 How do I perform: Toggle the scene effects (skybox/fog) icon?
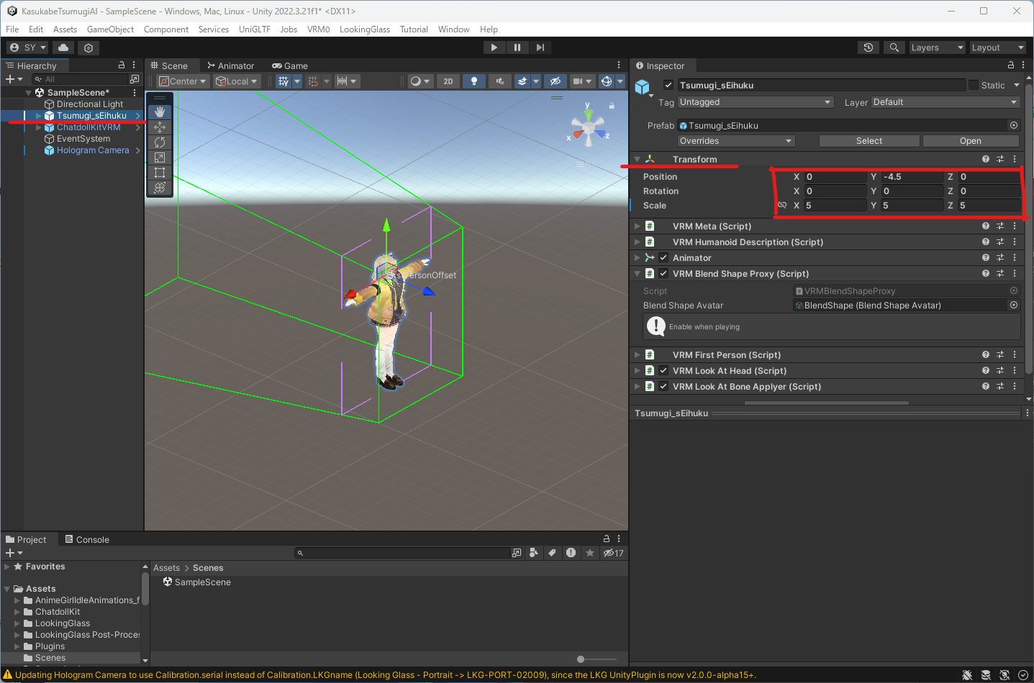pyautogui.click(x=523, y=81)
